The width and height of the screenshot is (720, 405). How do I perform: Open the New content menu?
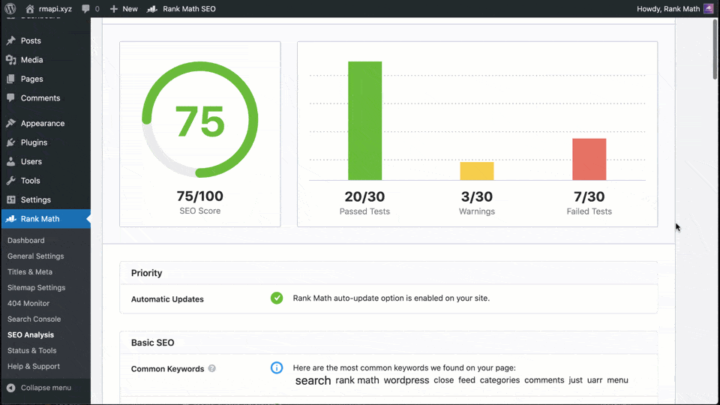pyautogui.click(x=124, y=9)
